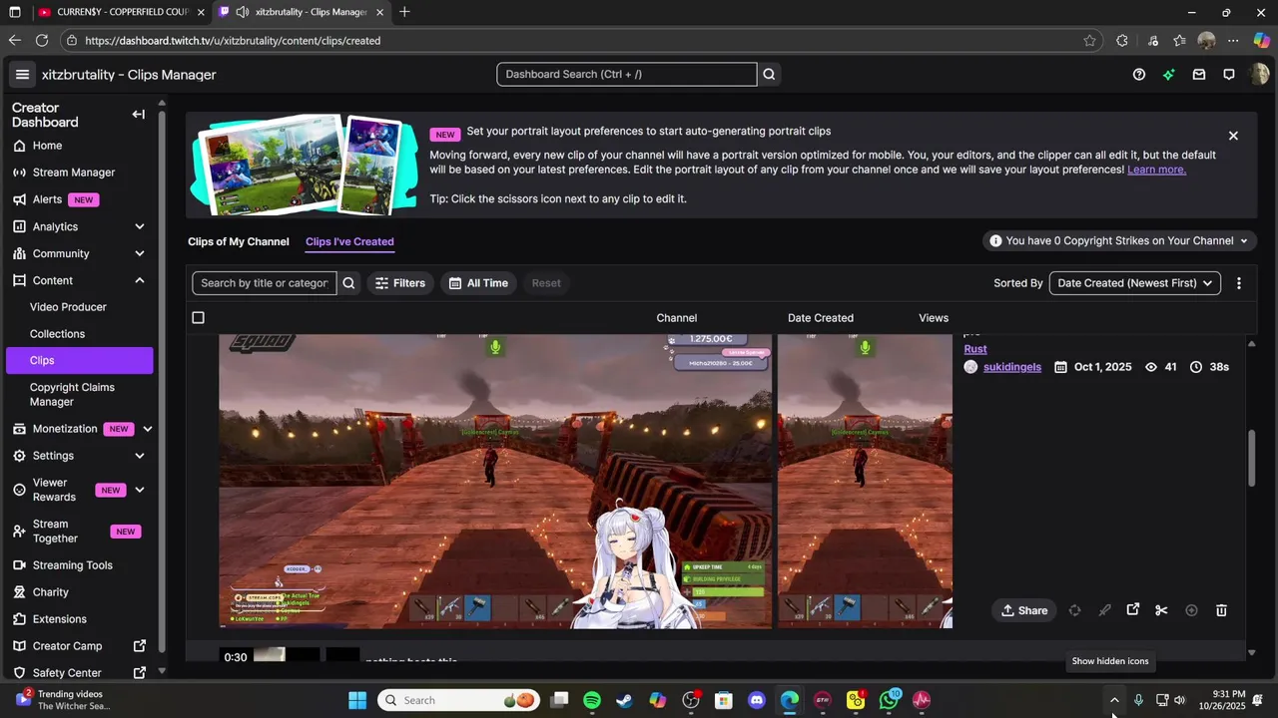1278x718 pixels.
Task: Click the portrait clip preview thumbnail
Action: tap(865, 482)
